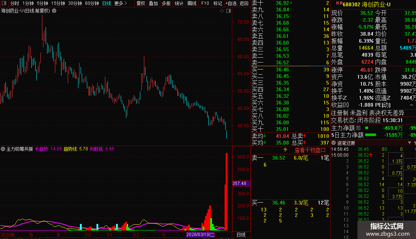Toggle the right panel icon above chart
This screenshot has height=239, width=416.
click(228, 11)
